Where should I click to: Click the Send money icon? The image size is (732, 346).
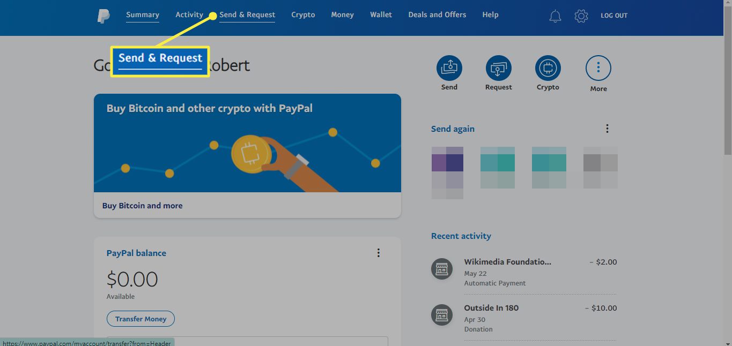[x=449, y=68]
